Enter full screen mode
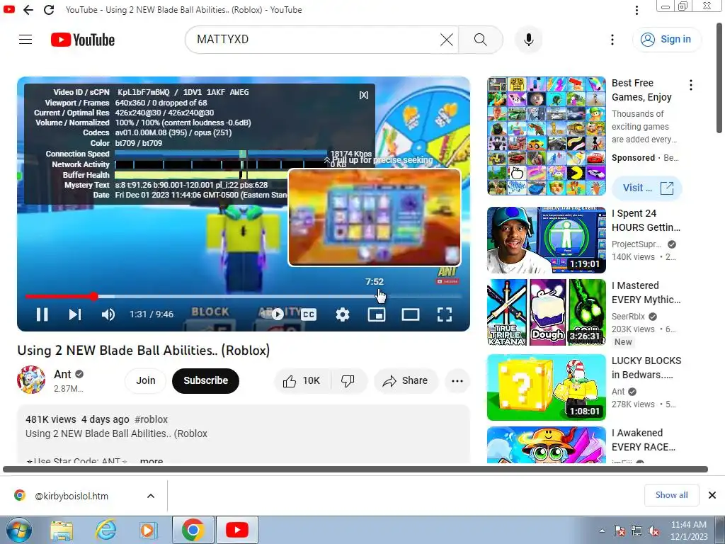The width and height of the screenshot is (725, 544). tap(445, 314)
